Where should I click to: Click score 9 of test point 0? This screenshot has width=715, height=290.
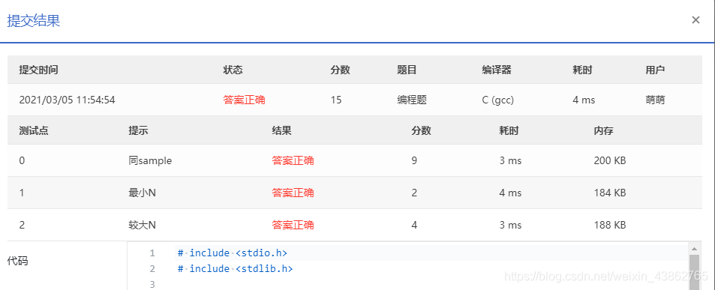click(414, 160)
